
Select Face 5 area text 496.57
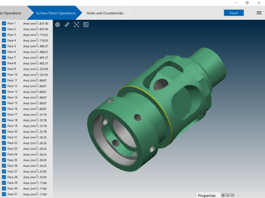tap(44, 46)
